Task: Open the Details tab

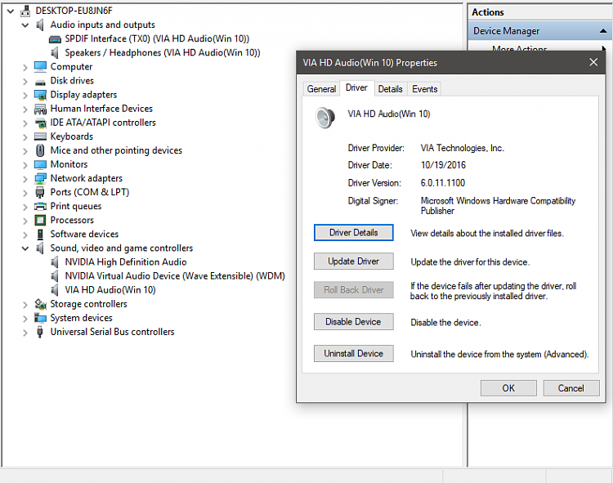Action: click(390, 89)
